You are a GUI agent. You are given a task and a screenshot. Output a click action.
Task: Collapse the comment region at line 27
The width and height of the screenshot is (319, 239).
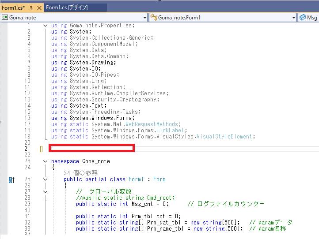45,192
